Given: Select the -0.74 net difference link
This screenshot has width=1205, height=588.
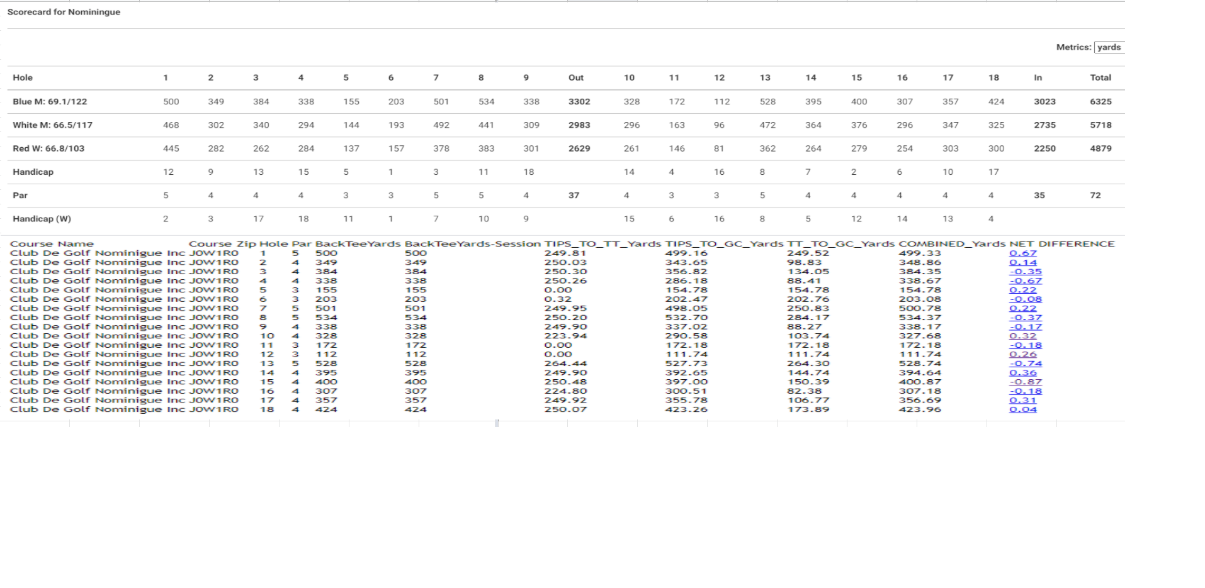Looking at the screenshot, I should (1026, 363).
